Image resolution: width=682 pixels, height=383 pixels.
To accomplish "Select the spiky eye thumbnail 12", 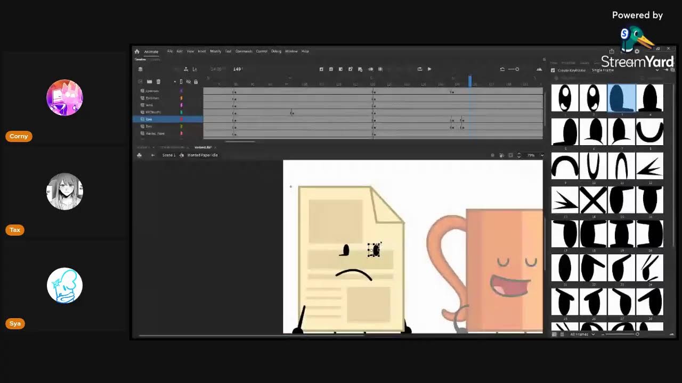I will click(650, 165).
